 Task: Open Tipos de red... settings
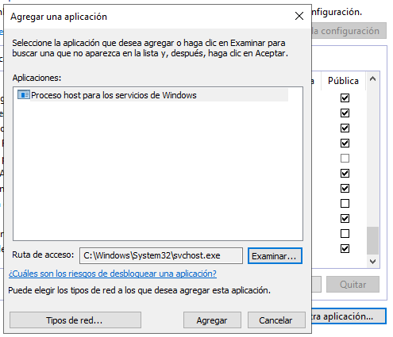[x=75, y=320]
